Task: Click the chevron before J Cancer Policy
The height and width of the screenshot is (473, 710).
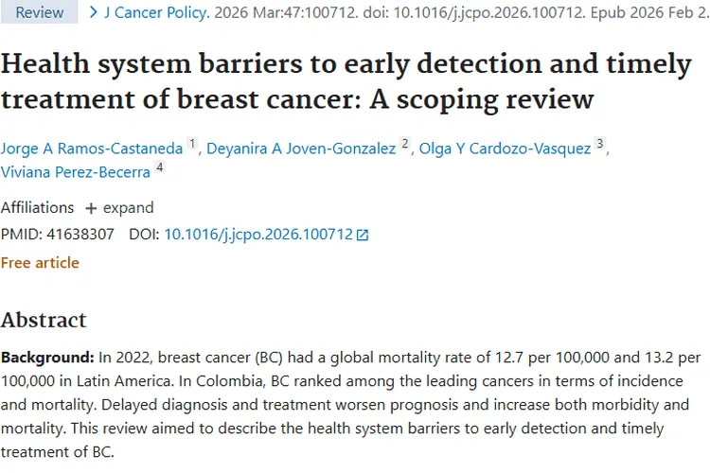Action: tap(93, 12)
